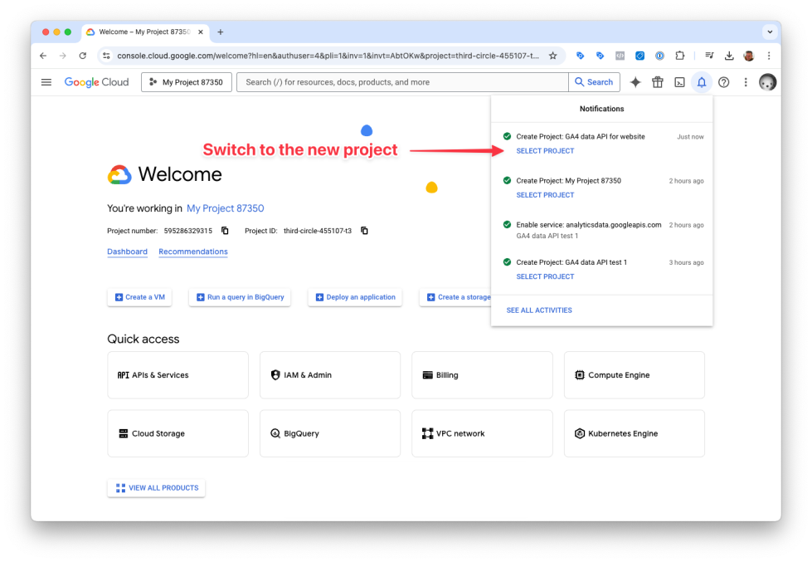Click the Google Cloud logo
This screenshot has height=562, width=812.
click(96, 82)
